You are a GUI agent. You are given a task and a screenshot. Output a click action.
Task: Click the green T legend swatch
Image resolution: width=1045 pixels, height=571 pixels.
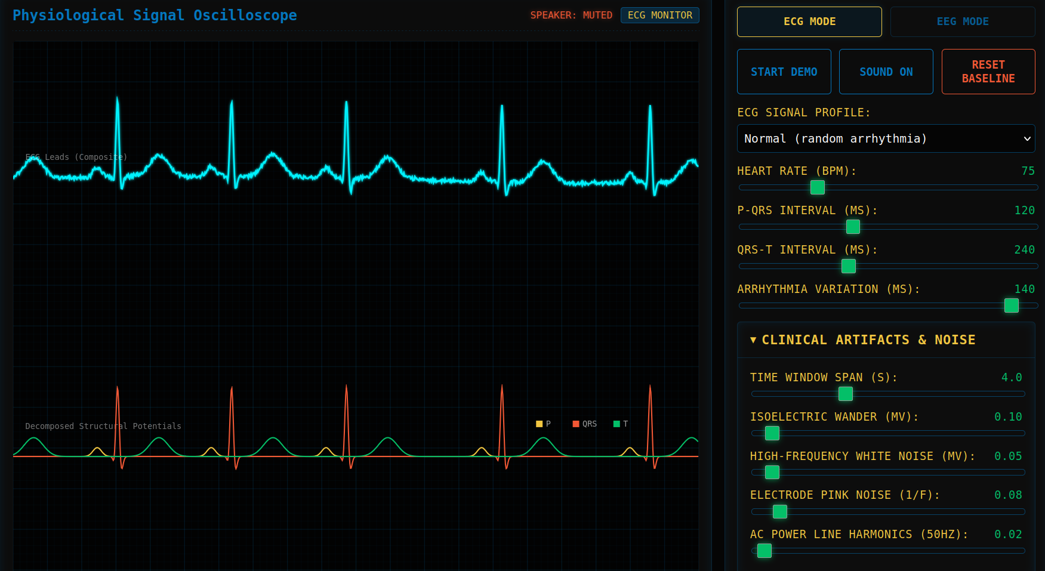(x=616, y=424)
